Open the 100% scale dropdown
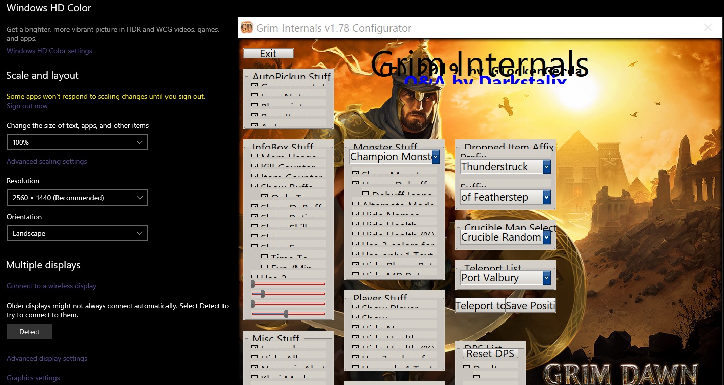Viewport: 724px width, 385px height. pyautogui.click(x=77, y=142)
